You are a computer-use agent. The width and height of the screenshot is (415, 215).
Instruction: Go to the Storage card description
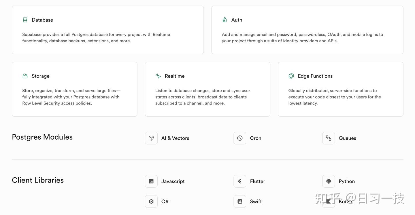coord(71,97)
